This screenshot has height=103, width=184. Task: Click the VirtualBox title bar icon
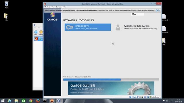pyautogui.click(x=45, y=4)
